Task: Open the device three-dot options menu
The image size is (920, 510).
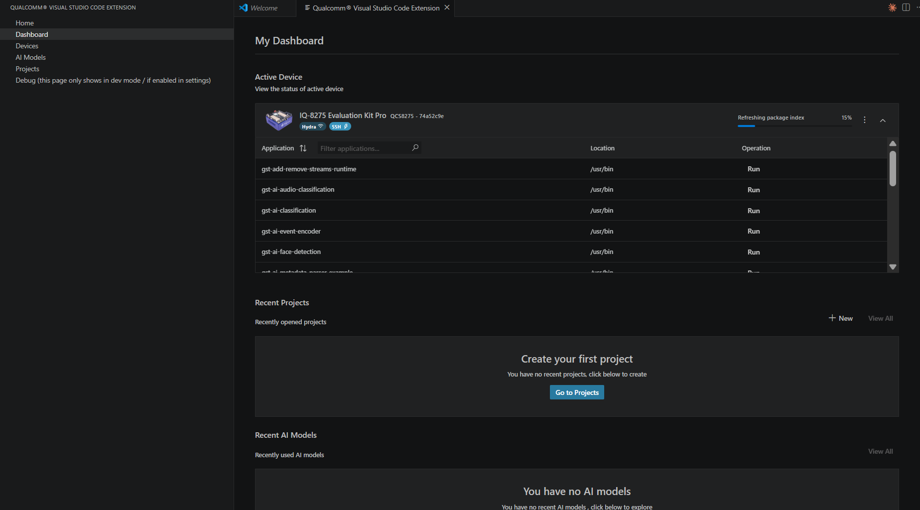Action: (865, 120)
